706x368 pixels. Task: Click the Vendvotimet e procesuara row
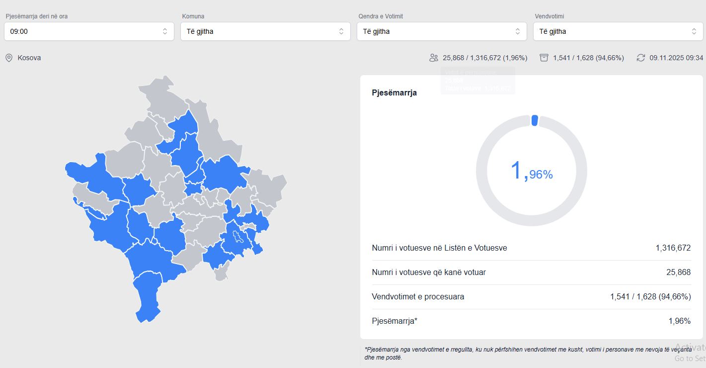tap(531, 297)
